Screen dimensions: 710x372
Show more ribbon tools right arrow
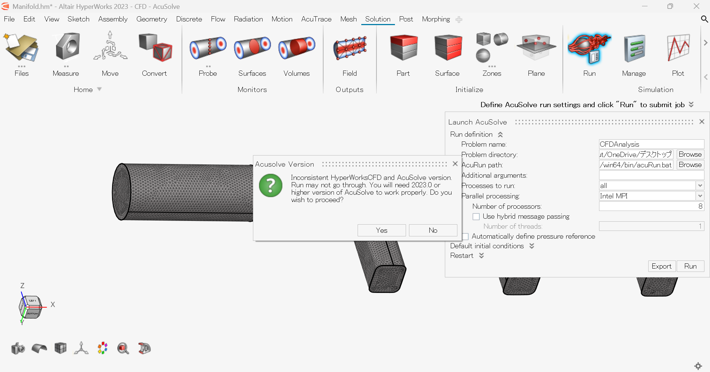pos(706,43)
